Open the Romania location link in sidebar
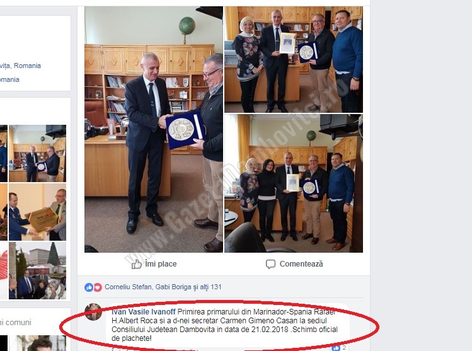The height and width of the screenshot is (351, 472). (20, 66)
